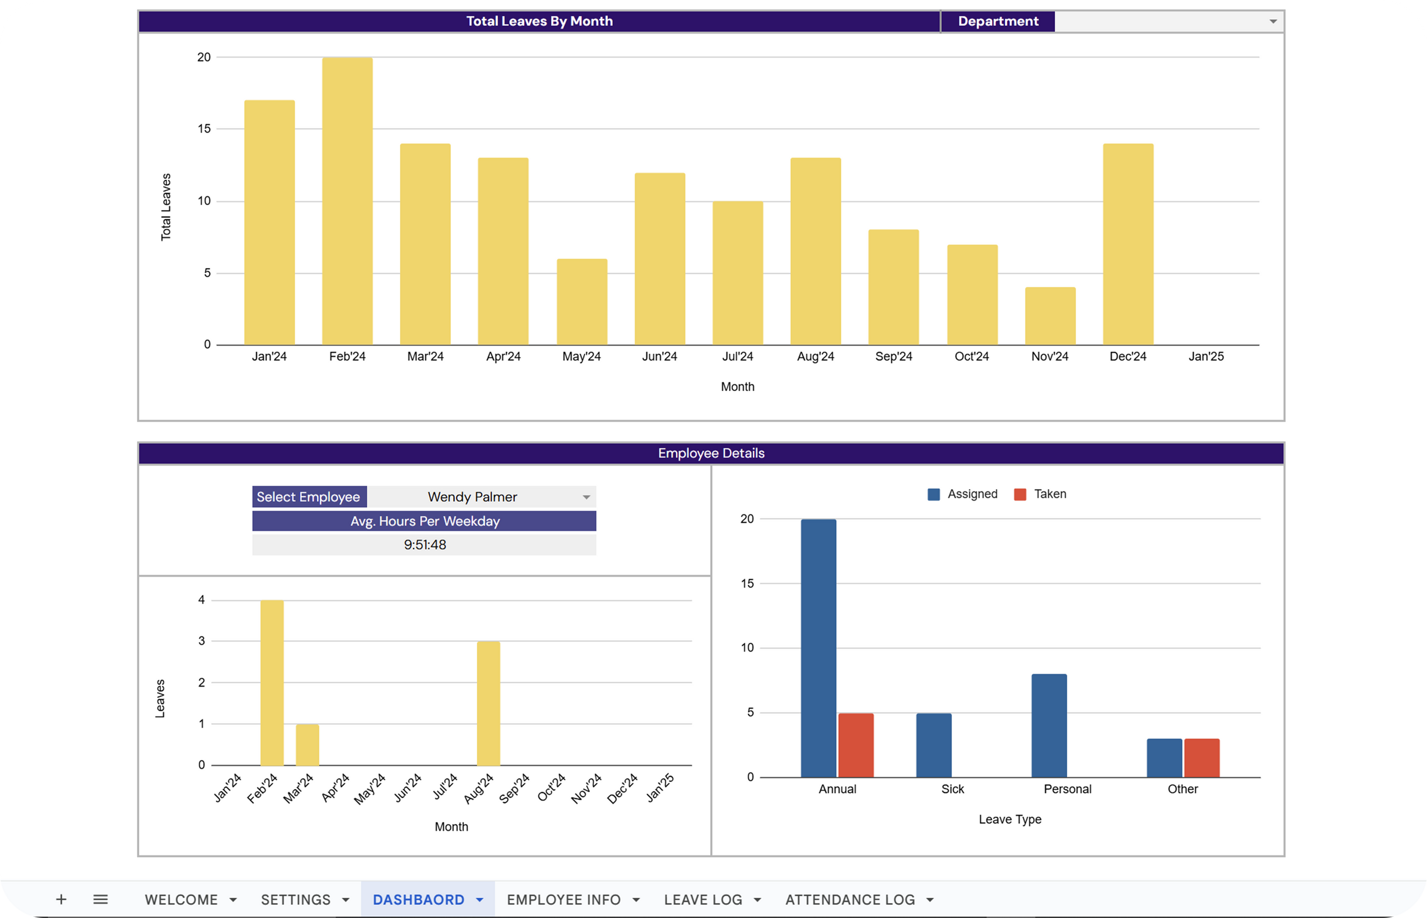Expand the Select Employee dropdown arrow
Image resolution: width=1427 pixels, height=918 pixels.
click(x=586, y=497)
